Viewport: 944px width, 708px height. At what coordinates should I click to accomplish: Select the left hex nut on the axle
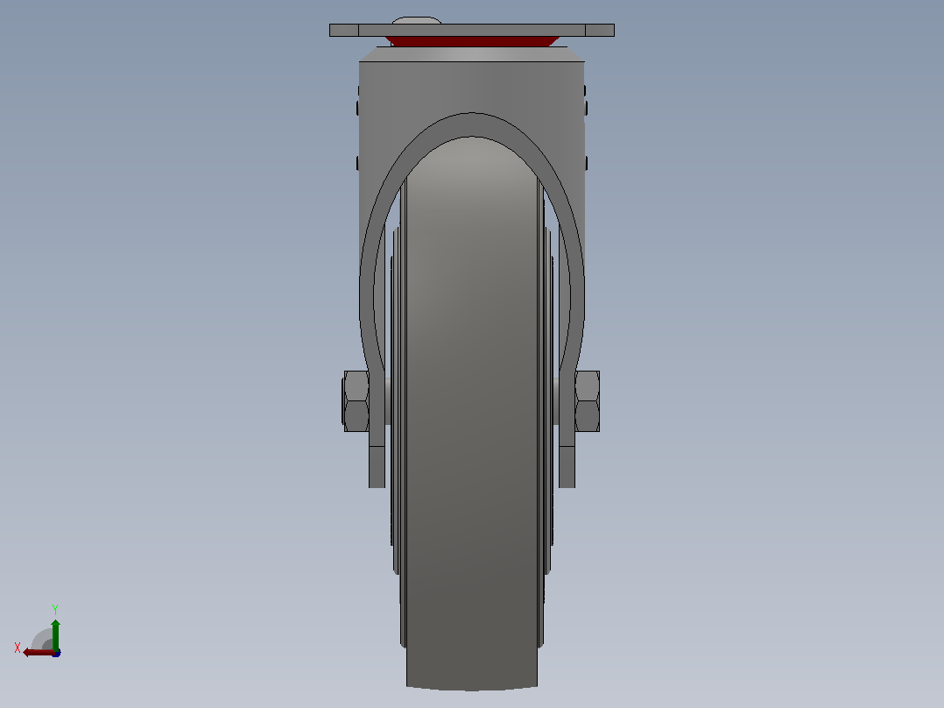pyautogui.click(x=356, y=401)
